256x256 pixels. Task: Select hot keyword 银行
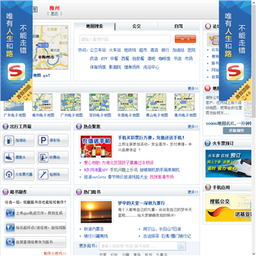165,50
